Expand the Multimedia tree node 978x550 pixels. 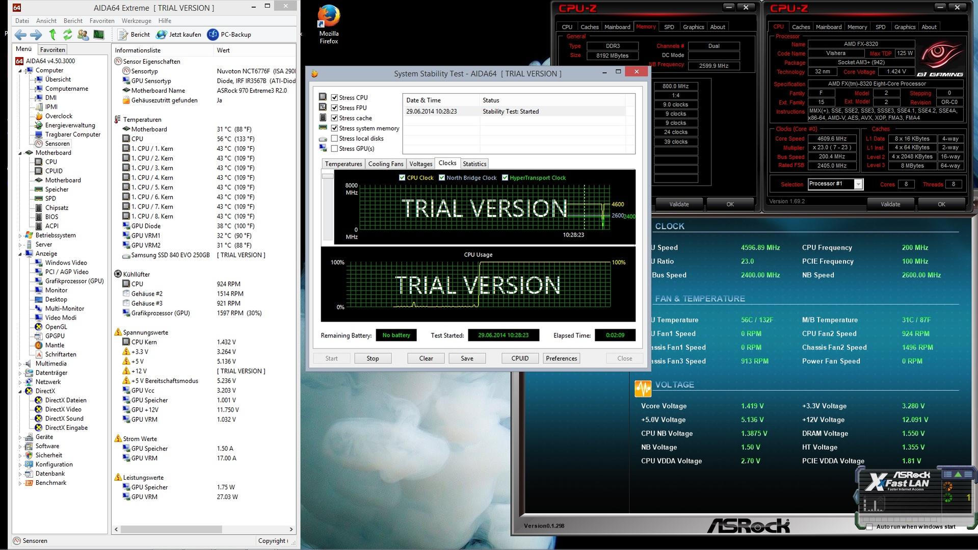pos(20,364)
